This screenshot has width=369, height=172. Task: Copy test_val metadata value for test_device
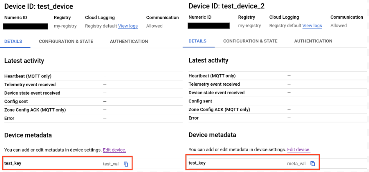pyautogui.click(x=126, y=164)
